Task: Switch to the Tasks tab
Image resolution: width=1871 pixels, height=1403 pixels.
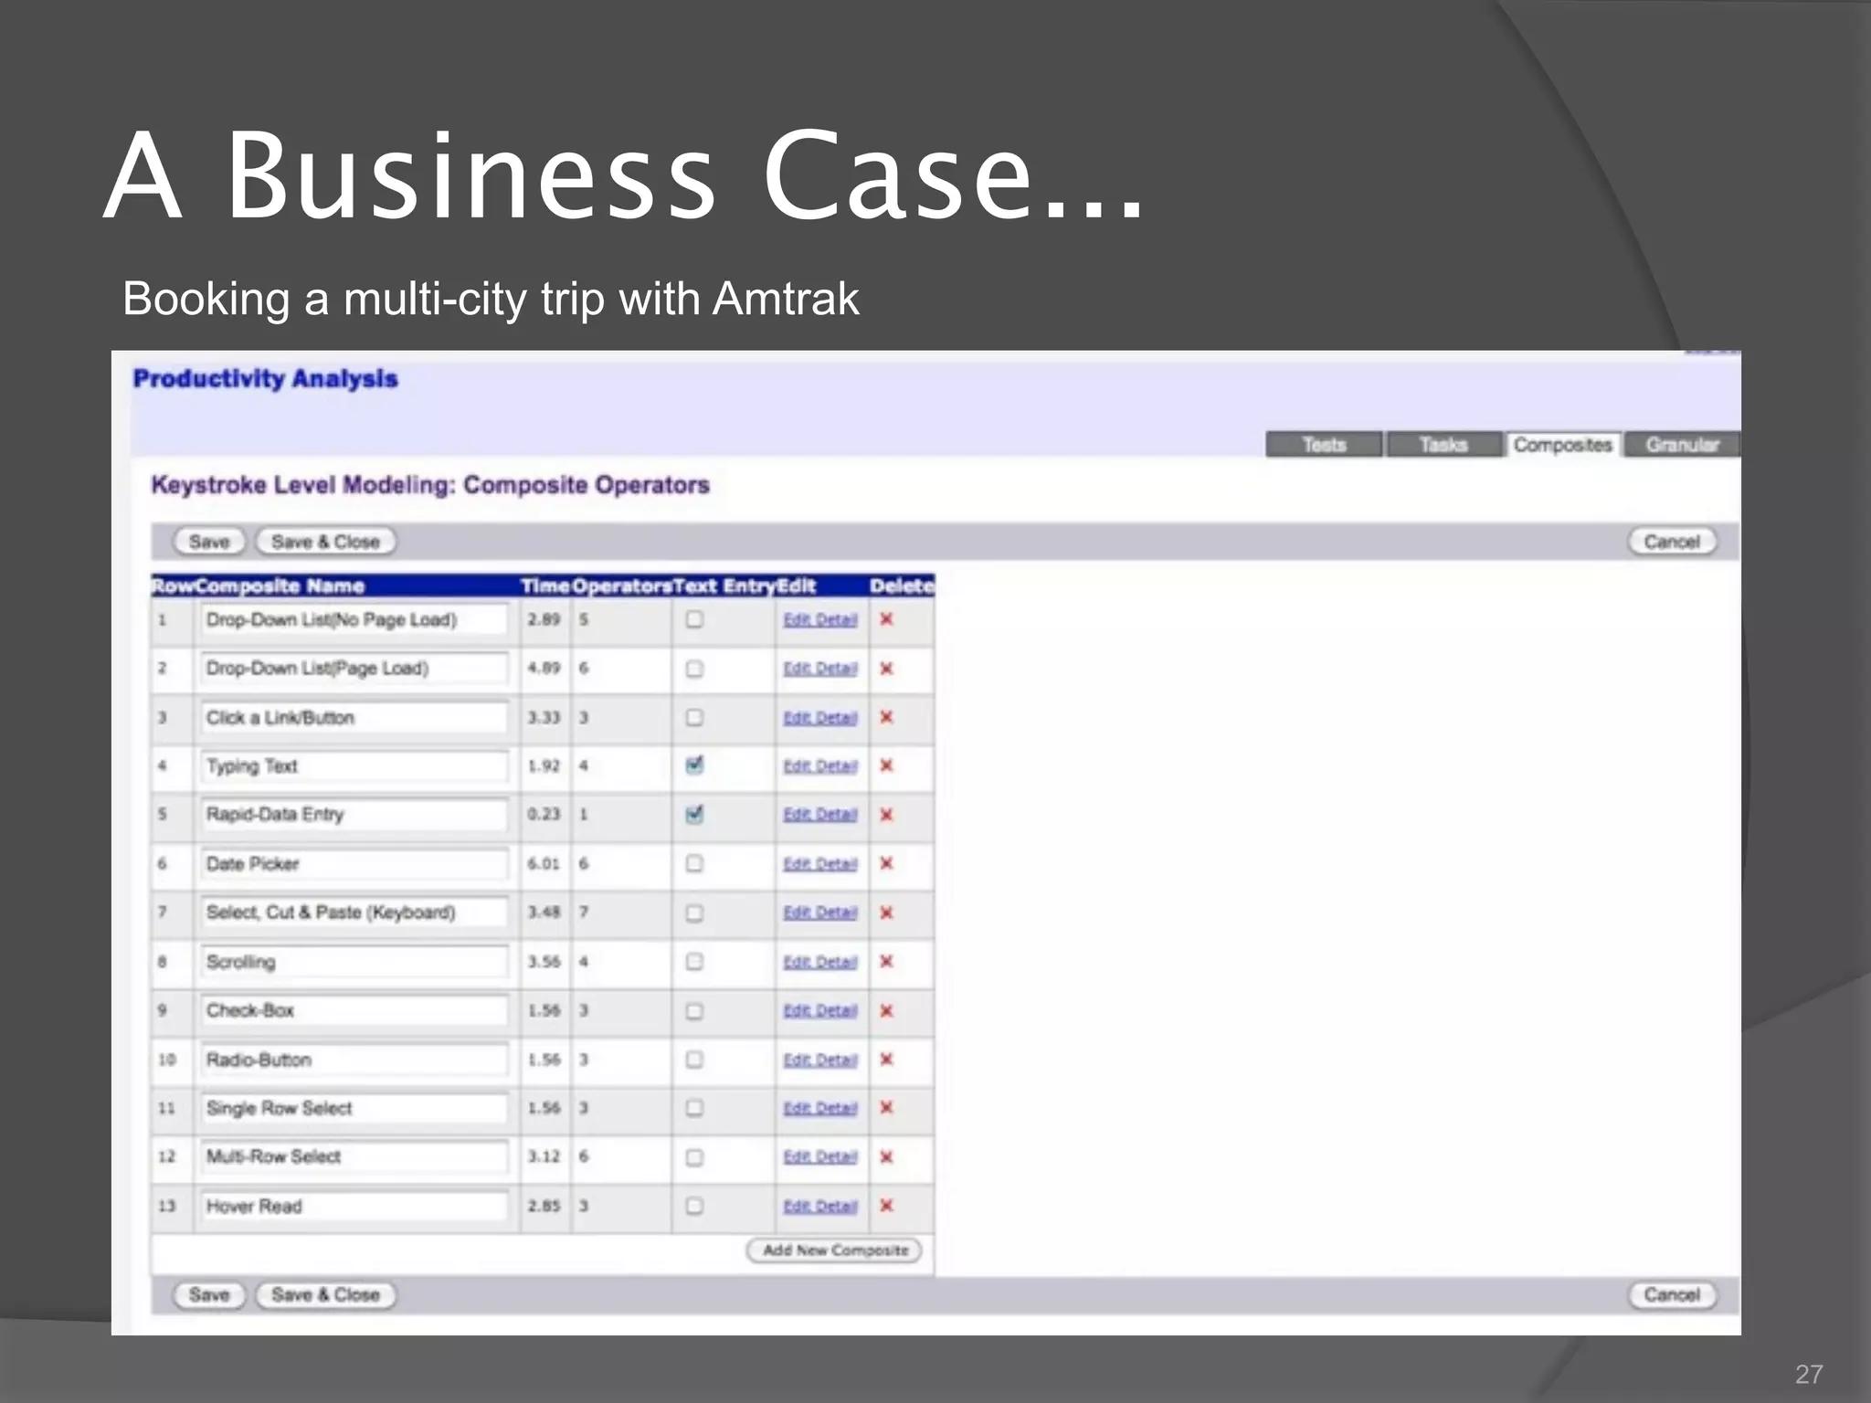Action: coord(1443,445)
